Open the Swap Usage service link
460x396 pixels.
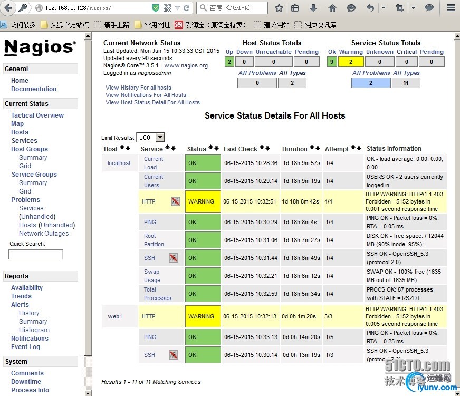click(x=152, y=276)
